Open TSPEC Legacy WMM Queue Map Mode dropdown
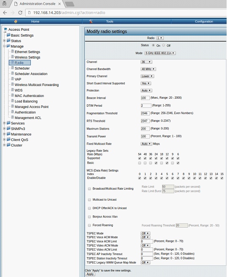 click(145, 263)
